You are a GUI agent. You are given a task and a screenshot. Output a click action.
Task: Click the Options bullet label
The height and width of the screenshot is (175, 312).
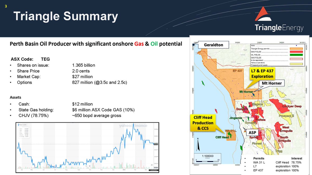24,82
